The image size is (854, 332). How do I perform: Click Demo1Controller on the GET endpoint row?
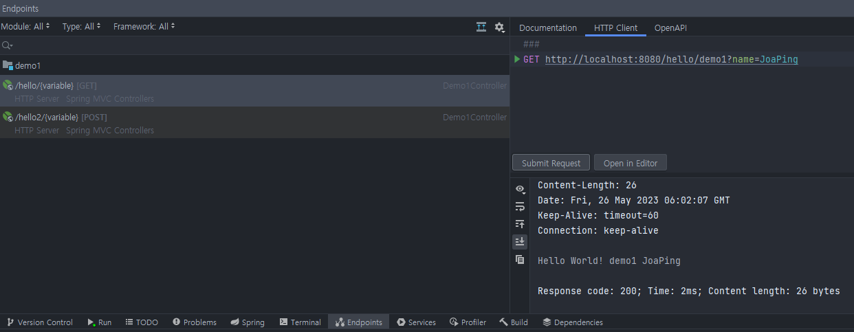coord(474,86)
